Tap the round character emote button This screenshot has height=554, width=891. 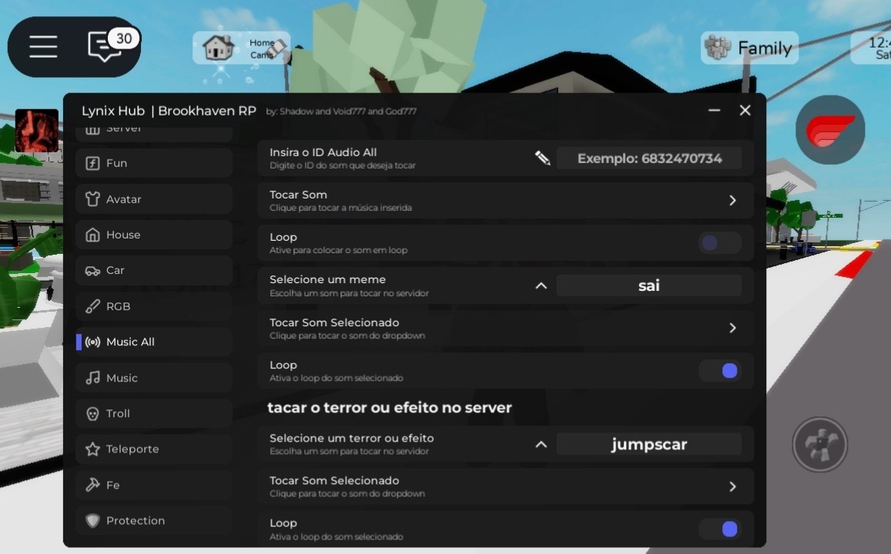pos(819,444)
